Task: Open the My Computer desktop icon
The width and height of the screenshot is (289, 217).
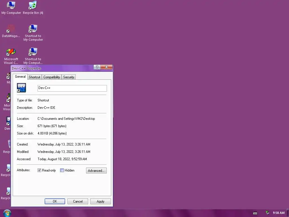Action: click(11, 8)
